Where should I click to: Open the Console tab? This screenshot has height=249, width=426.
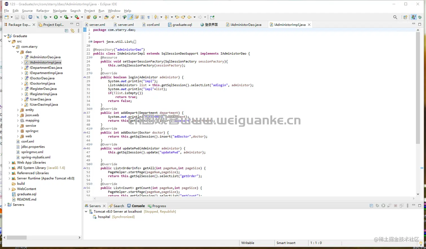(x=136, y=206)
